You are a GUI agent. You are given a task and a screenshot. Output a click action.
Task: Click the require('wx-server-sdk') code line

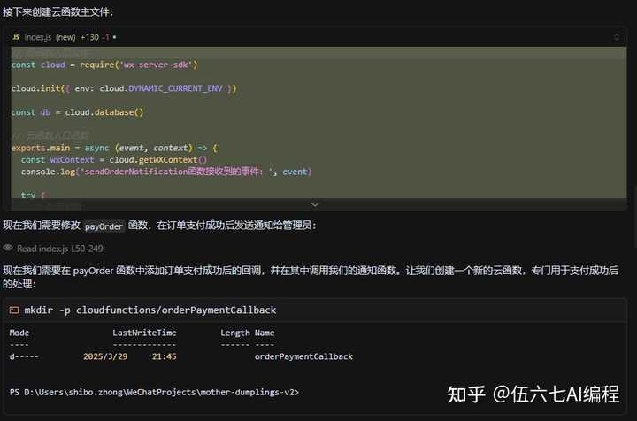click(104, 65)
